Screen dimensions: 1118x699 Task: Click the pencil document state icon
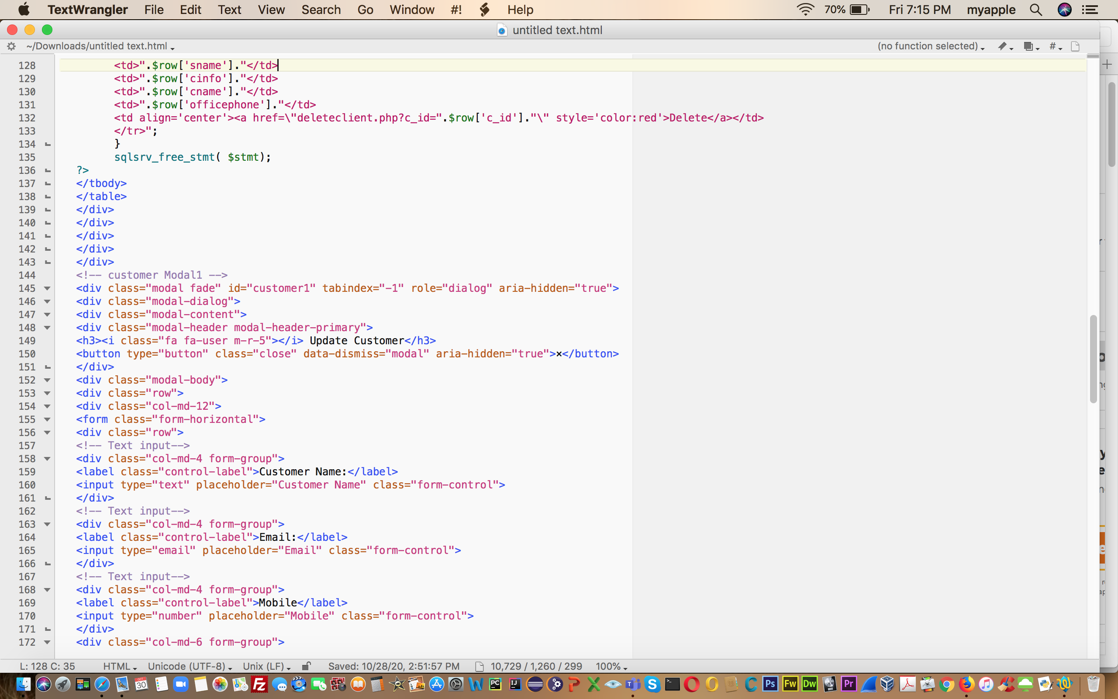click(x=1005, y=46)
